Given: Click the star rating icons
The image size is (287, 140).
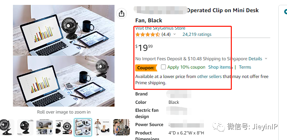Looking at the screenshot, I should click(x=148, y=34).
